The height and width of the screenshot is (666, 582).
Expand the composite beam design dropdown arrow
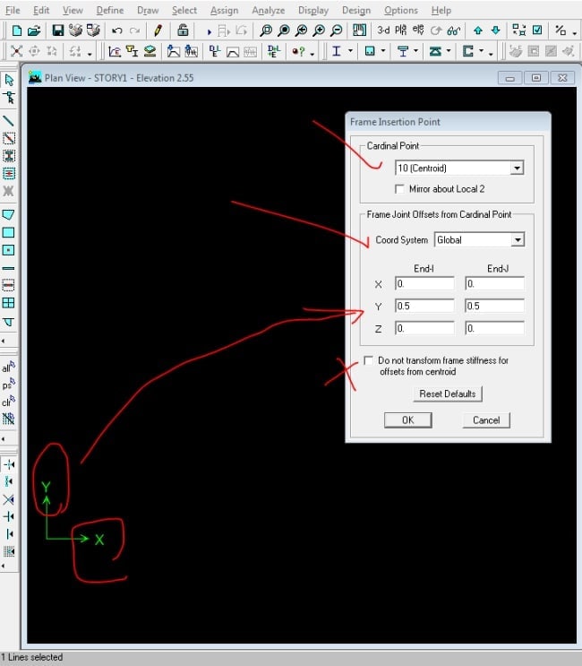pos(415,51)
